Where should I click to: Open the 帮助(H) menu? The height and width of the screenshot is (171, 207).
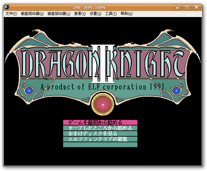point(127,14)
